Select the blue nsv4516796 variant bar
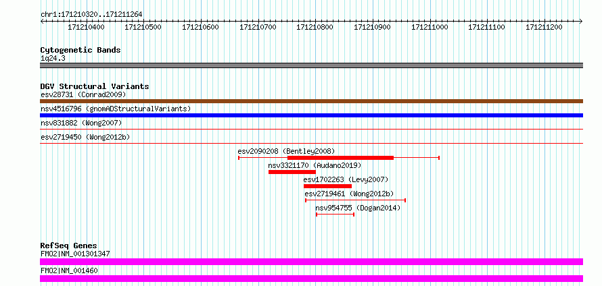This screenshot has height=286, width=602. 311,115
